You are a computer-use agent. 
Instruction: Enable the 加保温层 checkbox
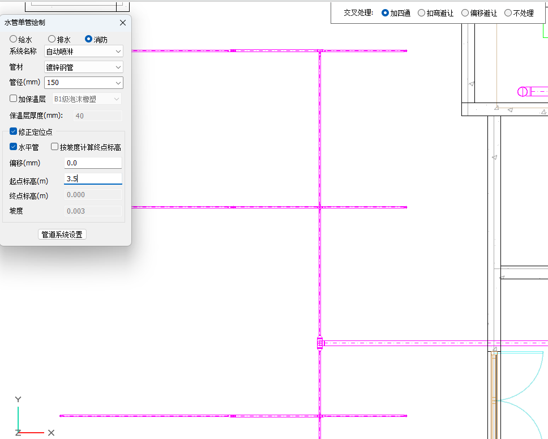tap(14, 99)
